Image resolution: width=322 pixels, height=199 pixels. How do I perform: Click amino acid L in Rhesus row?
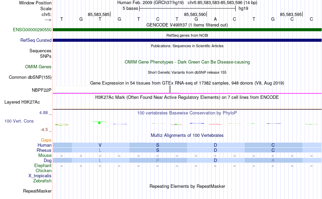pyautogui.click(x=100, y=150)
